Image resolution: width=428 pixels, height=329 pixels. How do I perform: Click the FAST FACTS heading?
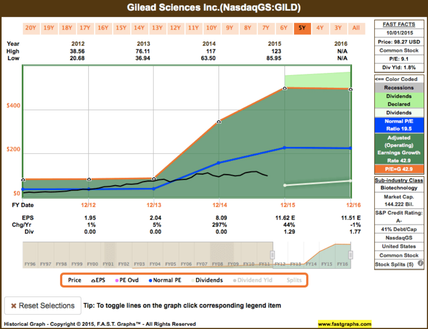(399, 24)
